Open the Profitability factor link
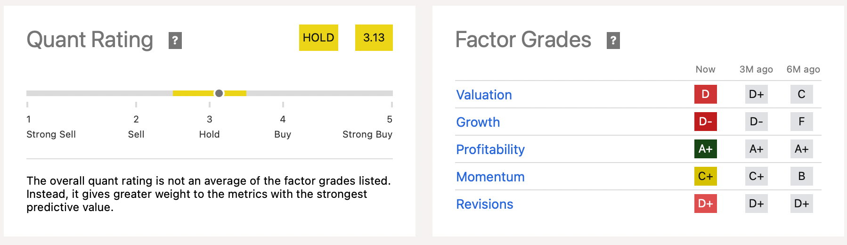This screenshot has height=245, width=847. point(490,149)
